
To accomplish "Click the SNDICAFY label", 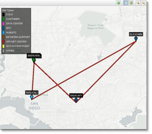I will (76, 96).
